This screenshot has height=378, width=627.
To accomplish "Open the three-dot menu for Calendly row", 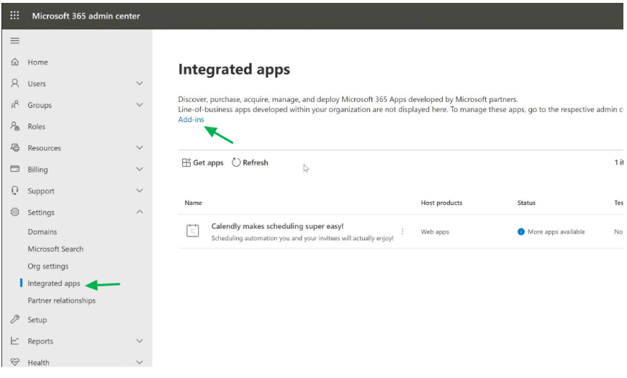I will pos(402,231).
